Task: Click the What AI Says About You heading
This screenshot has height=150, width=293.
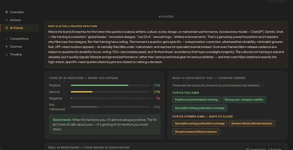Action: tap(209, 78)
